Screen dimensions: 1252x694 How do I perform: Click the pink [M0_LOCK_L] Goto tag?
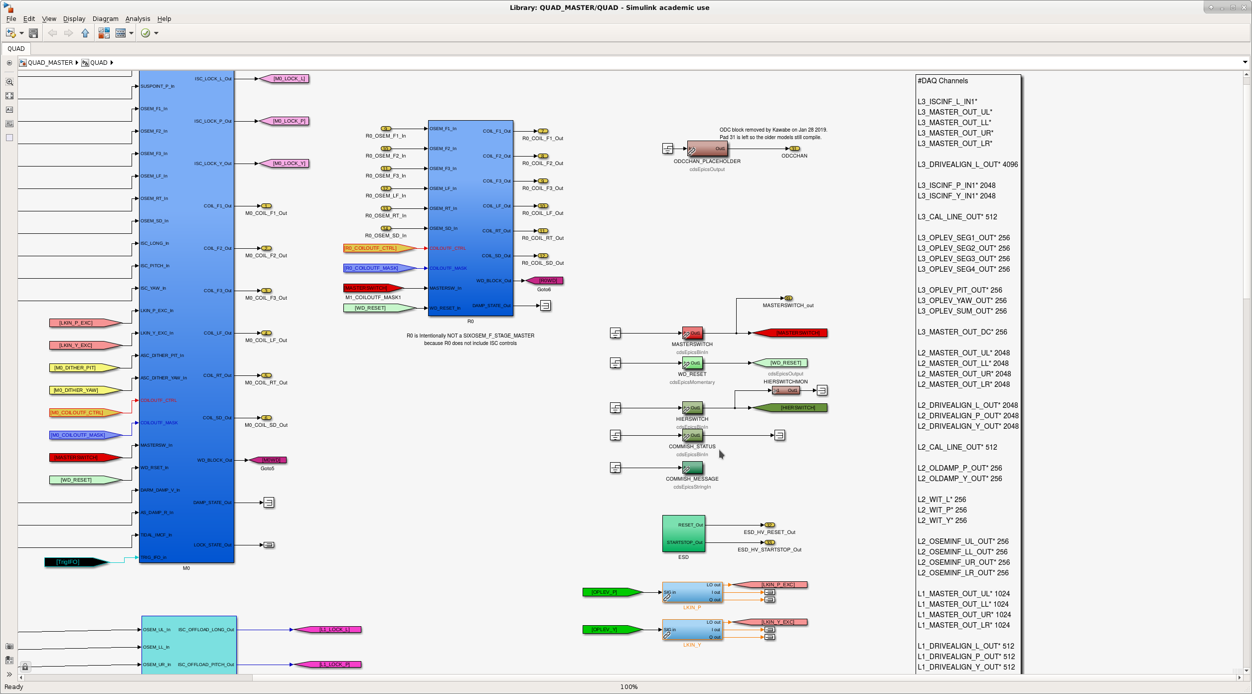point(285,79)
